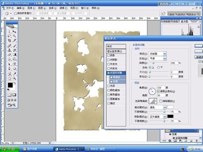Viewport: 203px width, 152px height.
Task: Select the Lasso tool
Action: (9, 36)
